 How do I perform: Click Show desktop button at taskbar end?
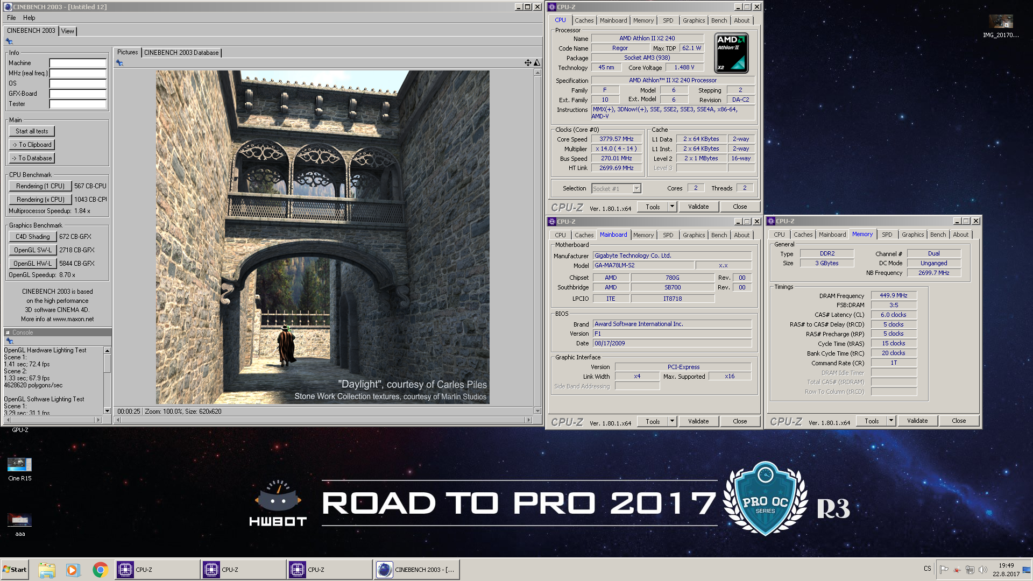click(1027, 570)
